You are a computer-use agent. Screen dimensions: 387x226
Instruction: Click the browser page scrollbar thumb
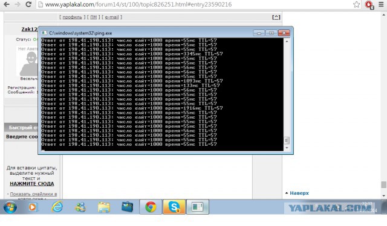coord(384,184)
